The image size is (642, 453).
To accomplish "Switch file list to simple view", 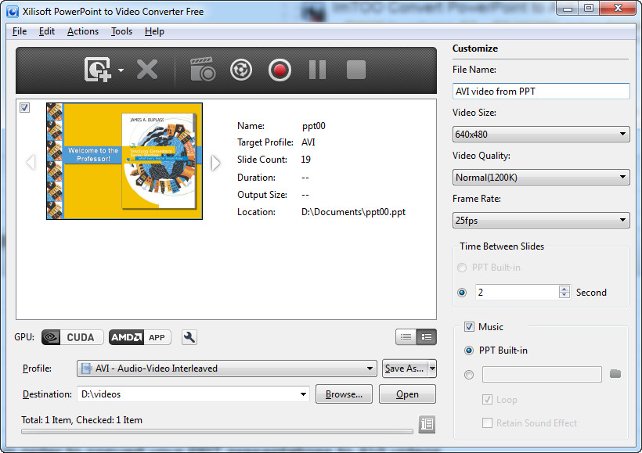I will (405, 336).
